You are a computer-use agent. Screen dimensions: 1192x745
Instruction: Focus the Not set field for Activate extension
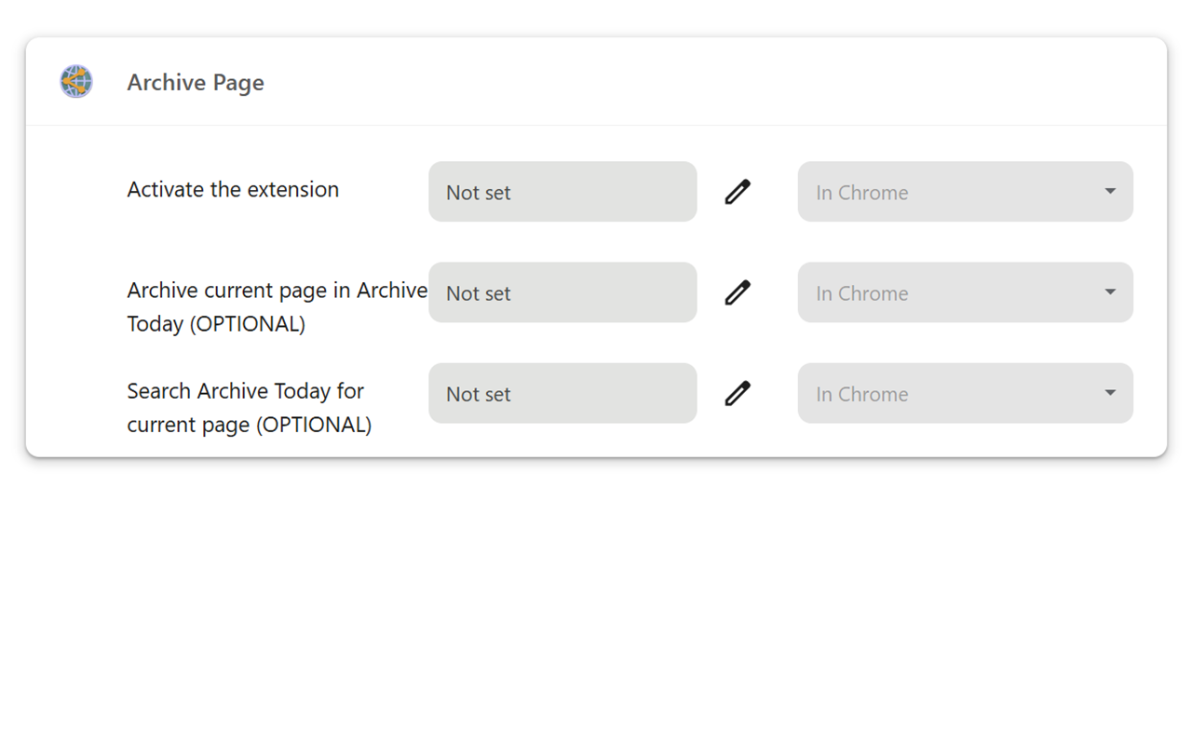[562, 192]
